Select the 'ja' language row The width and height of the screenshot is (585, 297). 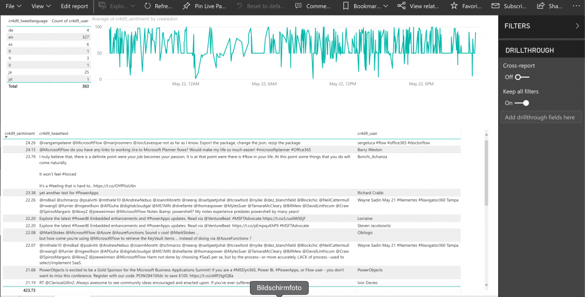pos(49,72)
